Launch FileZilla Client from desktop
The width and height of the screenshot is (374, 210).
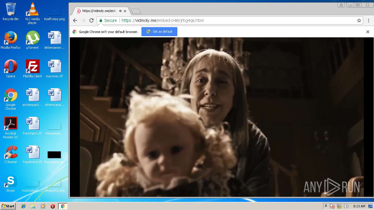pyautogui.click(x=32, y=69)
